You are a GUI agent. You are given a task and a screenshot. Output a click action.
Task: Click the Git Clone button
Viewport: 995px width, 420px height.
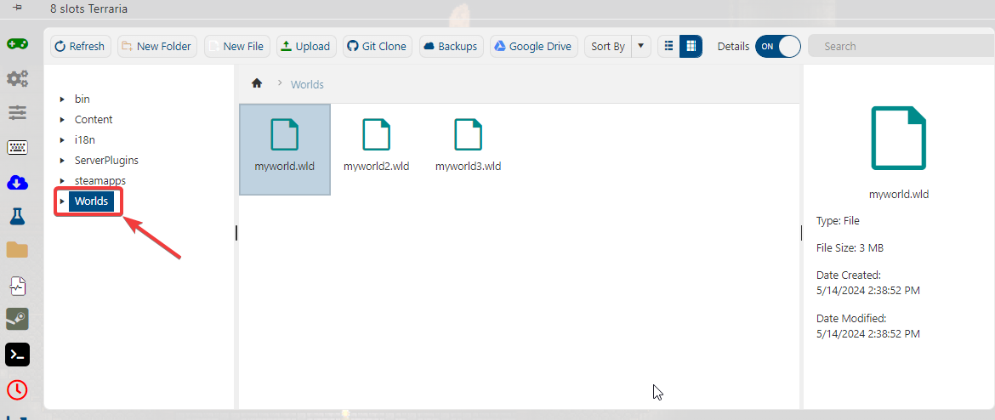378,46
